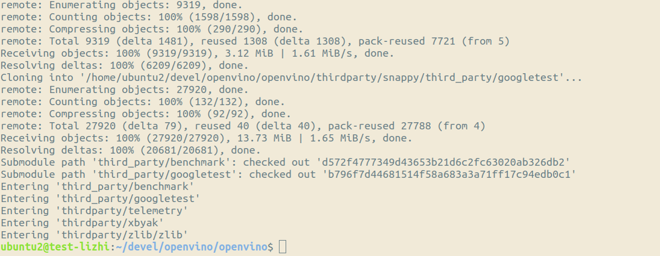Click the terminal cursor block after the prompt
Screen dimensions: 660x256
point(283,247)
